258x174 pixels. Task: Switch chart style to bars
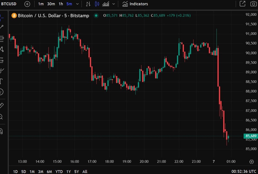88,4
